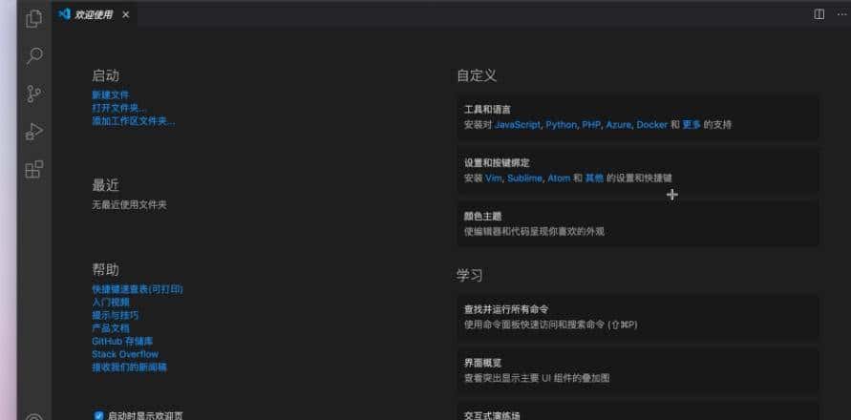851x420 pixels.
Task: Open the Accounts icon at the bottom of the activity bar
Action: pyautogui.click(x=34, y=417)
